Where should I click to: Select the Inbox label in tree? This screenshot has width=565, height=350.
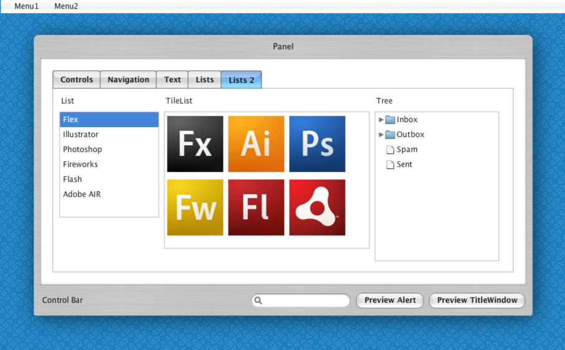pyautogui.click(x=407, y=120)
